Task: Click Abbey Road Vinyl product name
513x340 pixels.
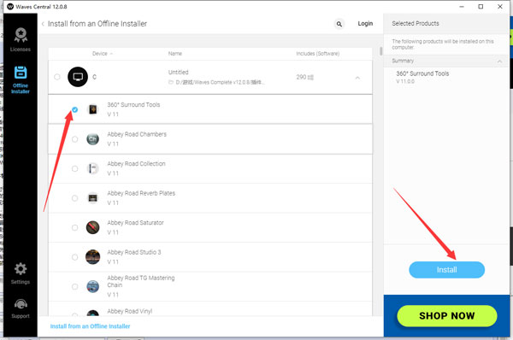Action: coord(130,311)
